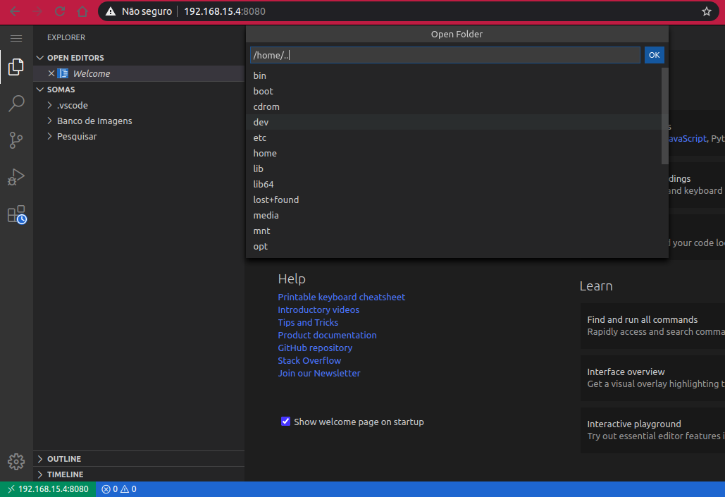The height and width of the screenshot is (497, 725).
Task: Expand the Timeline section
Action: pos(40,474)
